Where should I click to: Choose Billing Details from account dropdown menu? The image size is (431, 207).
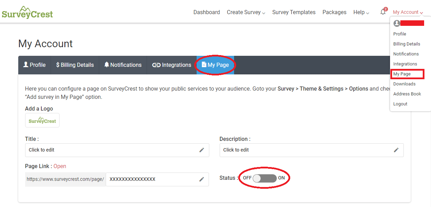pyautogui.click(x=407, y=44)
